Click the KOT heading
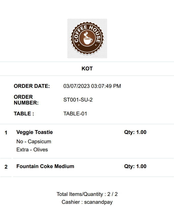 (87, 69)
